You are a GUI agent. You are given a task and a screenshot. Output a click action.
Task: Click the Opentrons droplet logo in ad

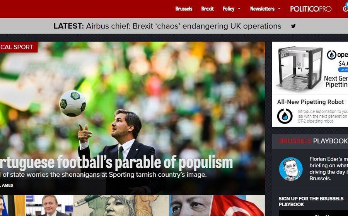click(x=332, y=55)
